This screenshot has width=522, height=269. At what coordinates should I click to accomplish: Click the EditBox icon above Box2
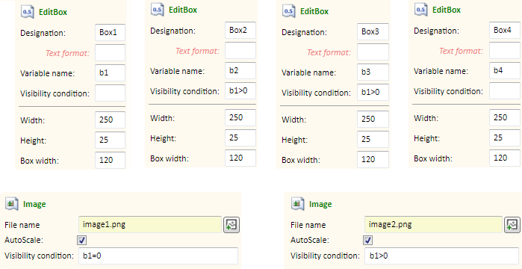157,9
